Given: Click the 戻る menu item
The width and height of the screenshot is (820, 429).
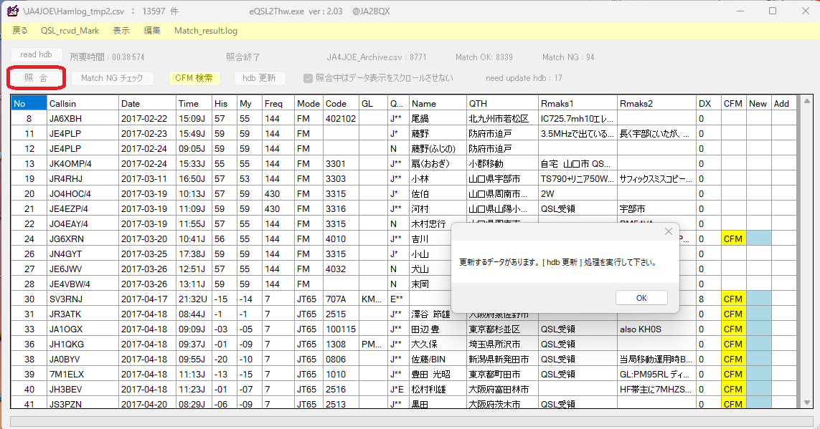Looking at the screenshot, I should [18, 31].
